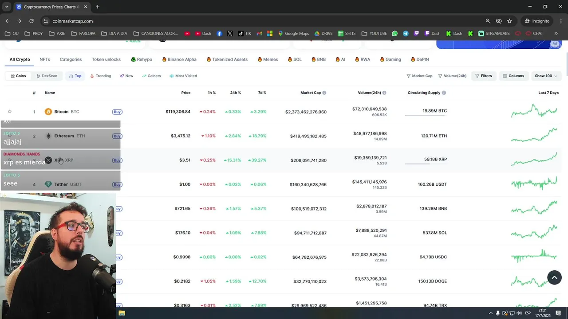The width and height of the screenshot is (568, 319).
Task: Open Chrome three-dot menu
Action: pyautogui.click(x=561, y=21)
